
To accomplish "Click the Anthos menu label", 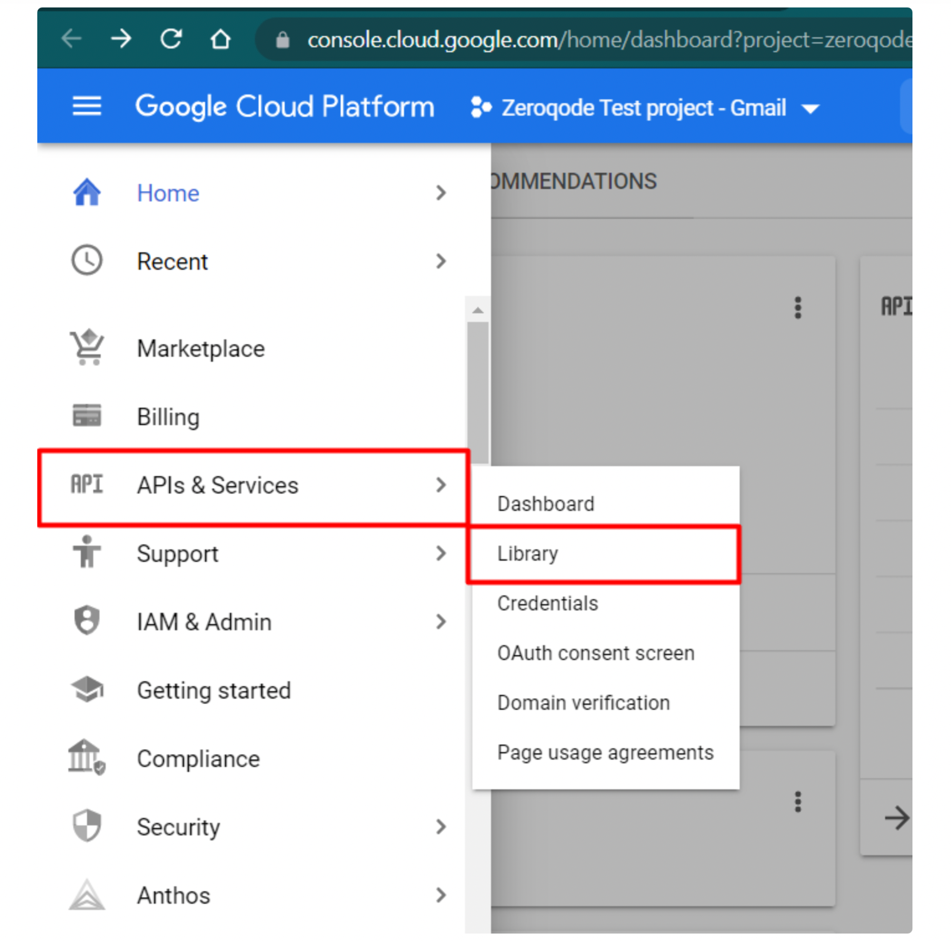I will coord(173,896).
